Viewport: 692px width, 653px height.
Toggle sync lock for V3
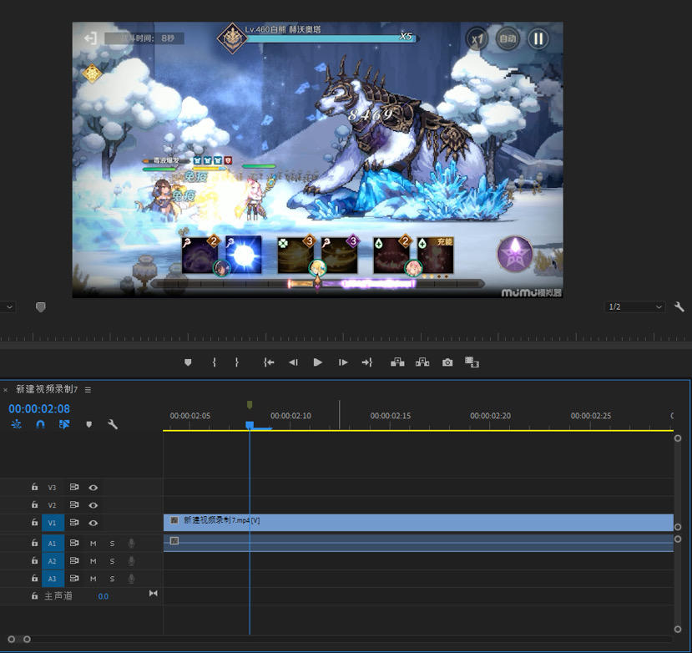[74, 487]
